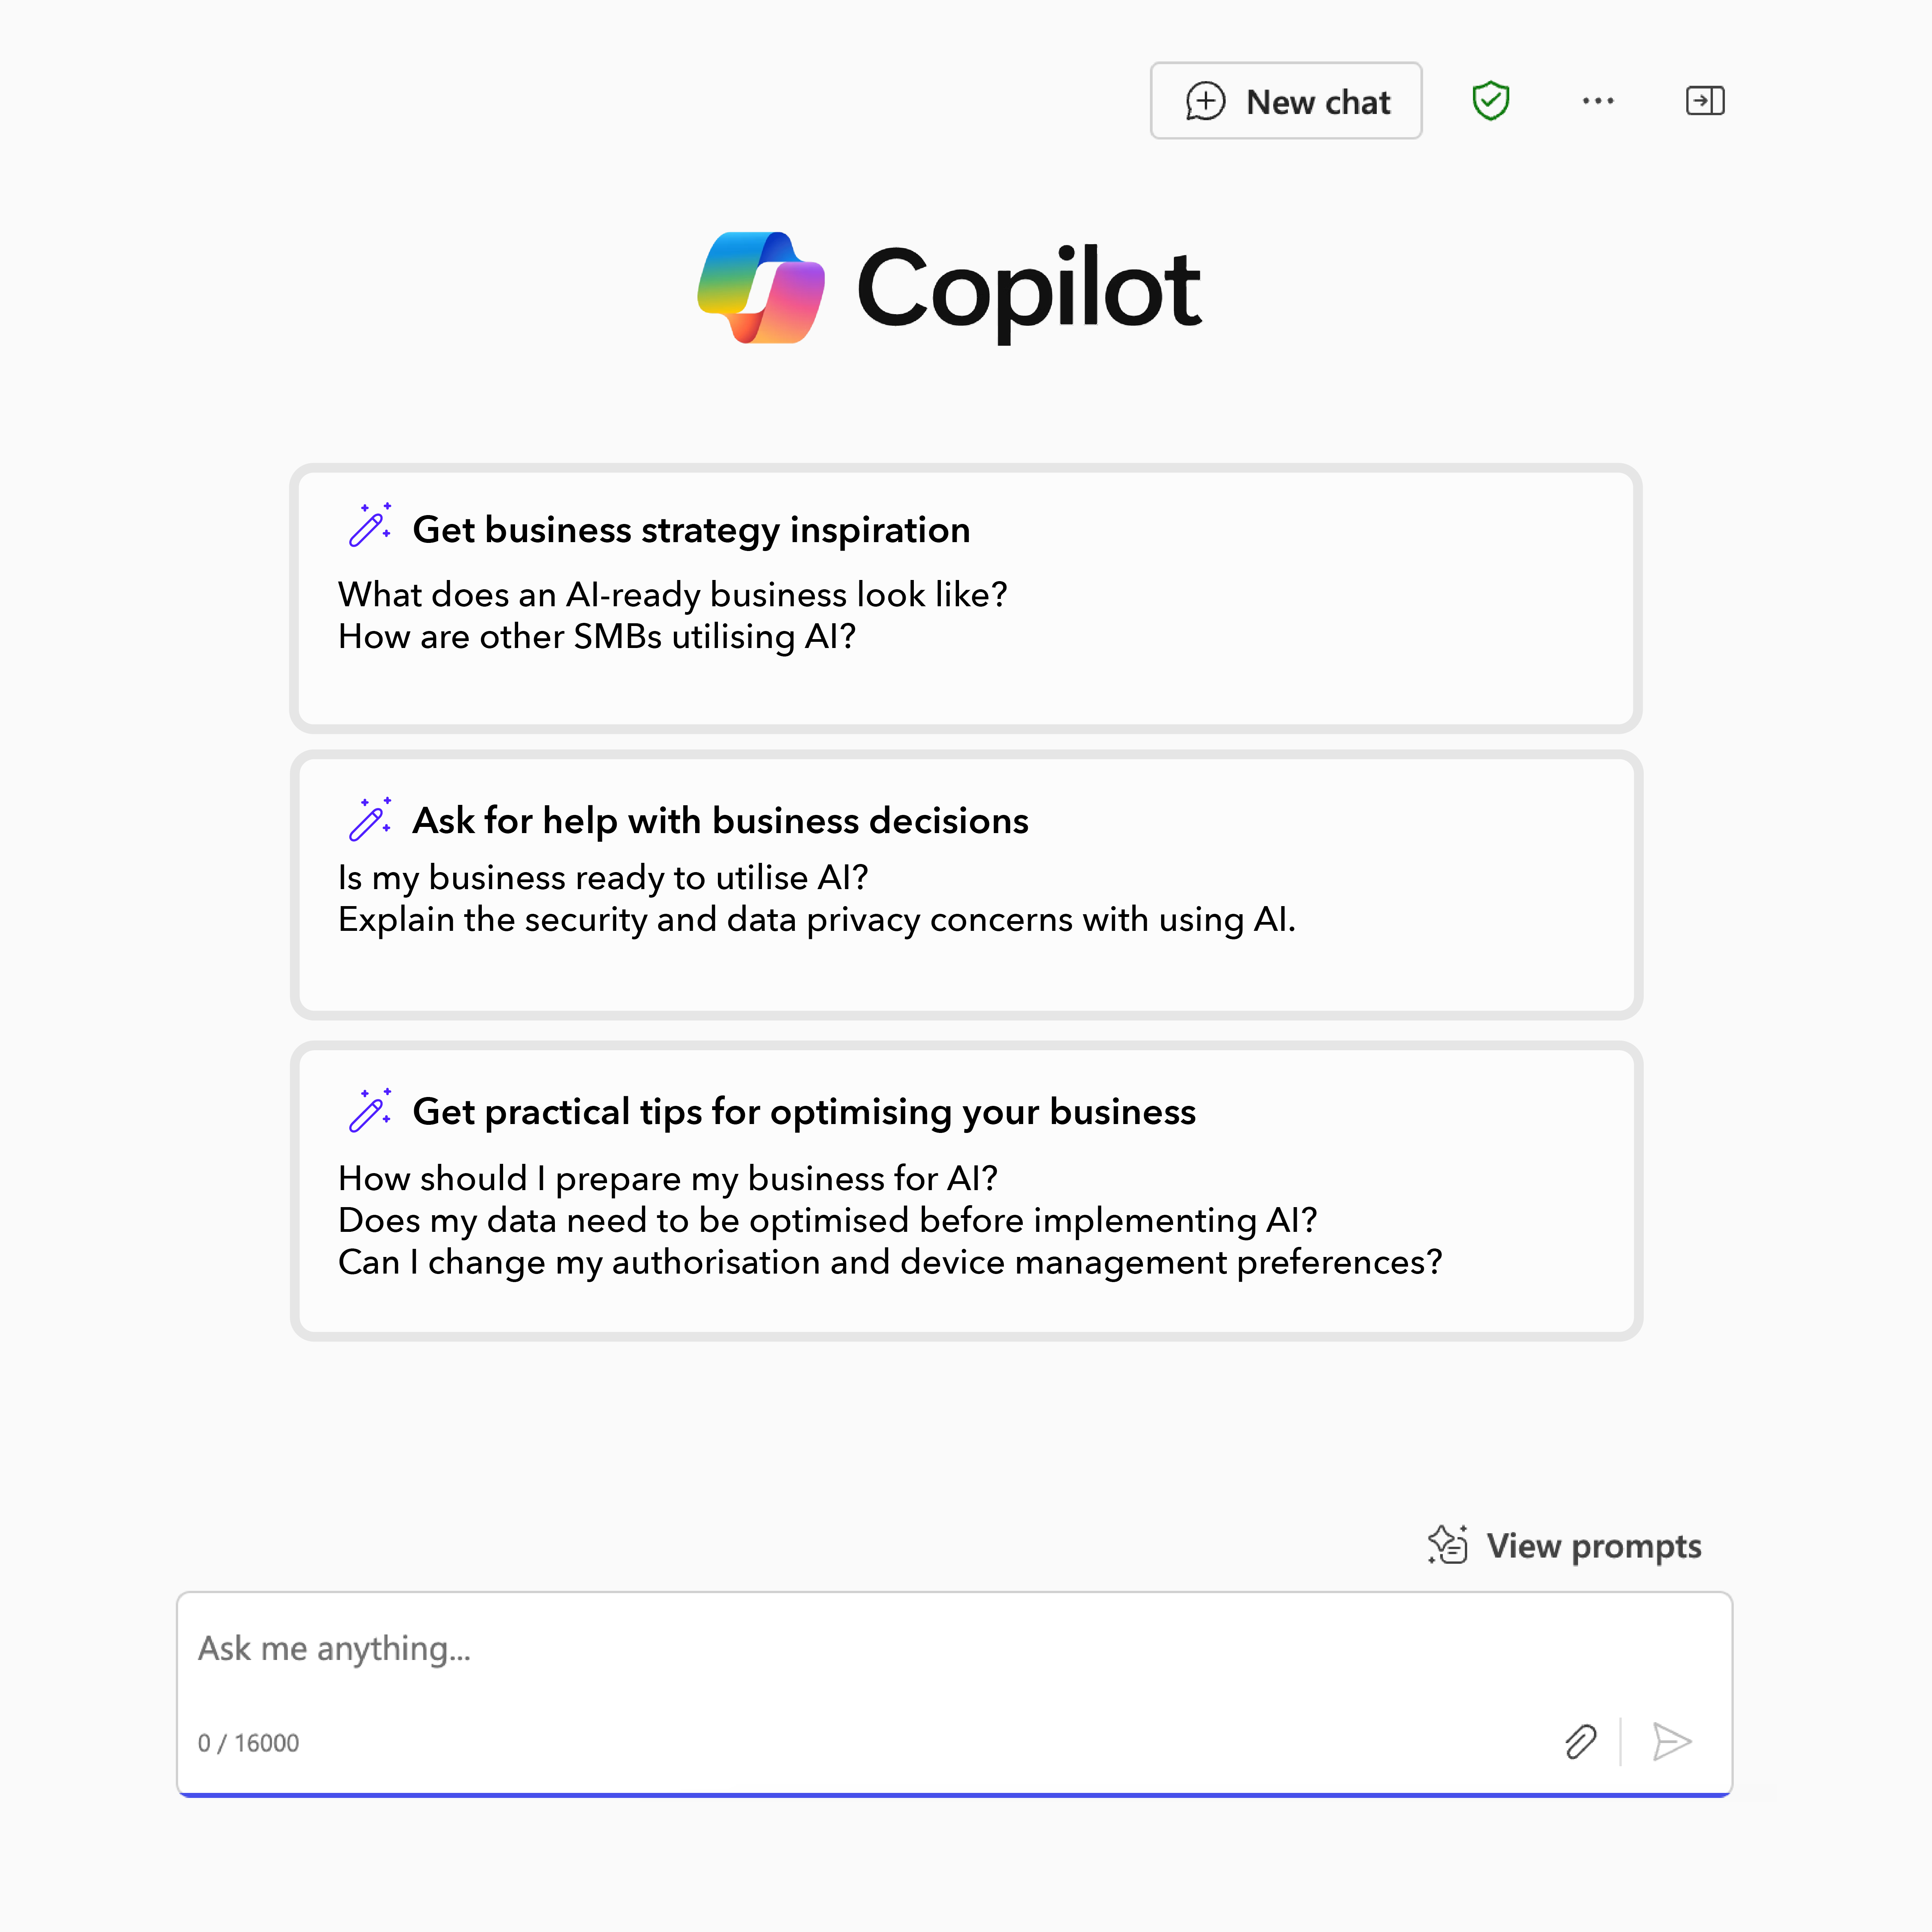Click the 0/16000 character counter

click(248, 1742)
